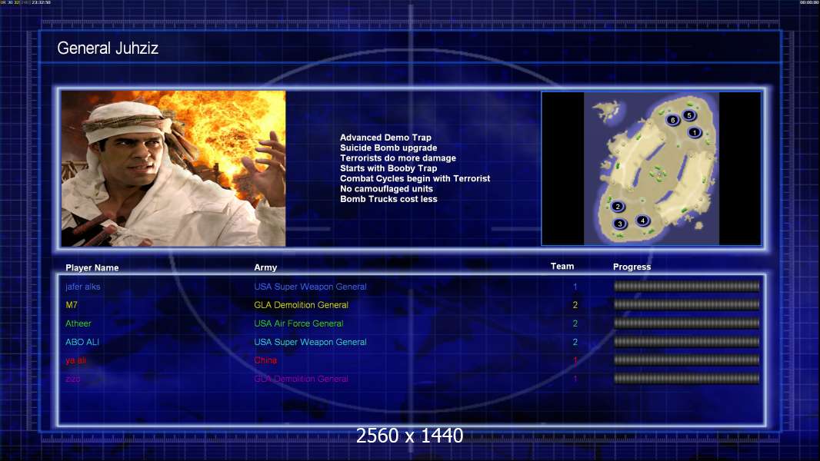Click player name 'ABO ALI'
The width and height of the screenshot is (820, 461).
[82, 342]
